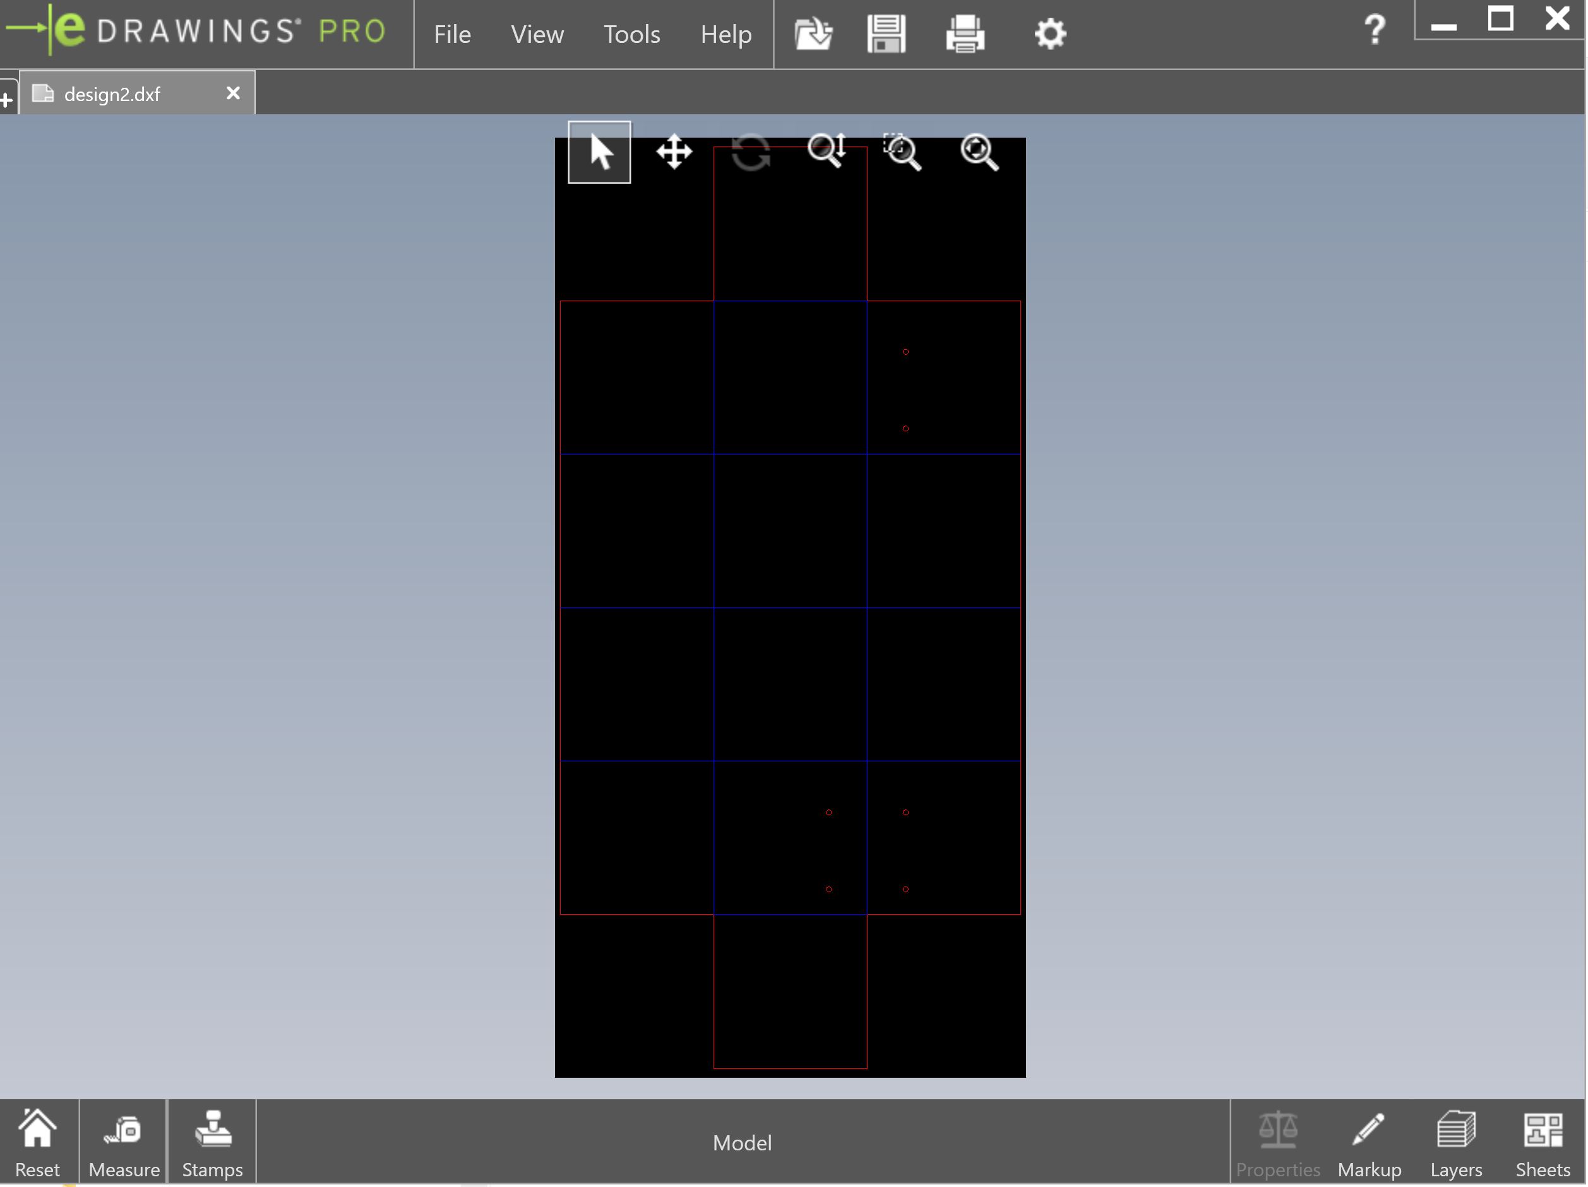Click the Zoom to Fit icon

click(x=979, y=152)
